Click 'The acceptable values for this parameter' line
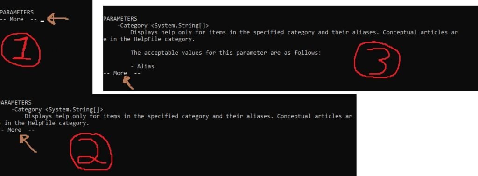This screenshot has width=478, height=176. click(226, 52)
